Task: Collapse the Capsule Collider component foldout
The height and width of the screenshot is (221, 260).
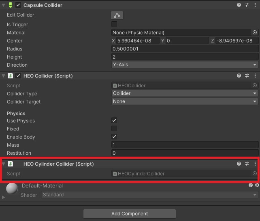Action: 4,5
